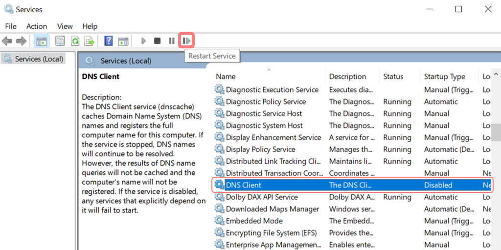Select the Display Policy Service row
The height and width of the screenshot is (250, 501).
click(353, 149)
